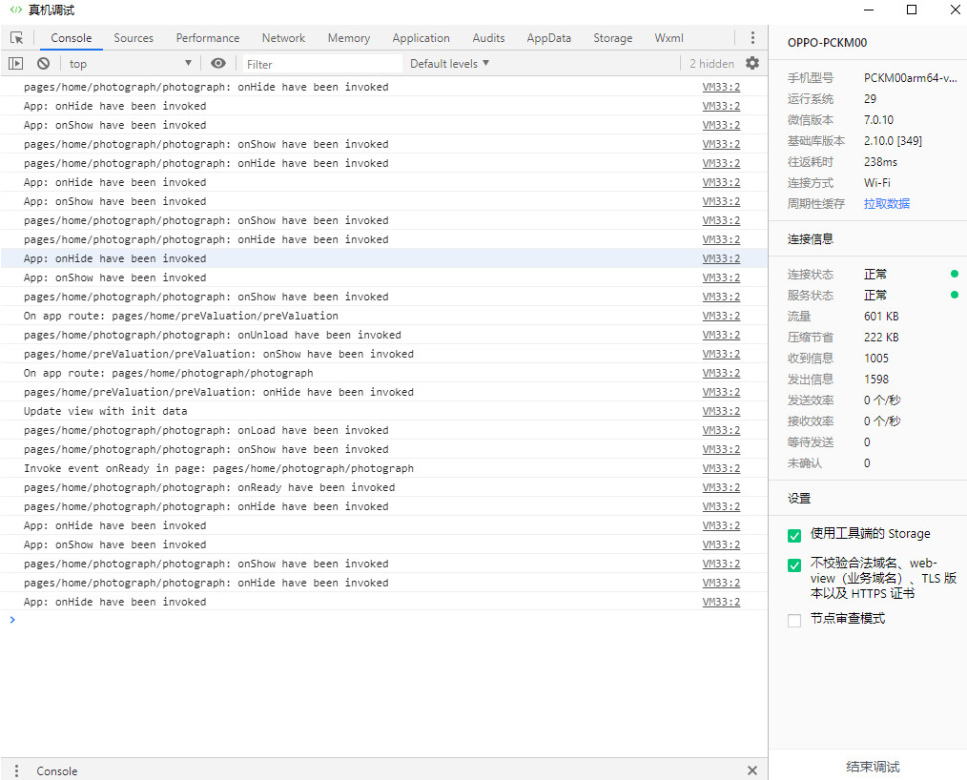The width and height of the screenshot is (967, 780).
Task: Click the OPPO-PCKM00 device name
Action: 827,43
